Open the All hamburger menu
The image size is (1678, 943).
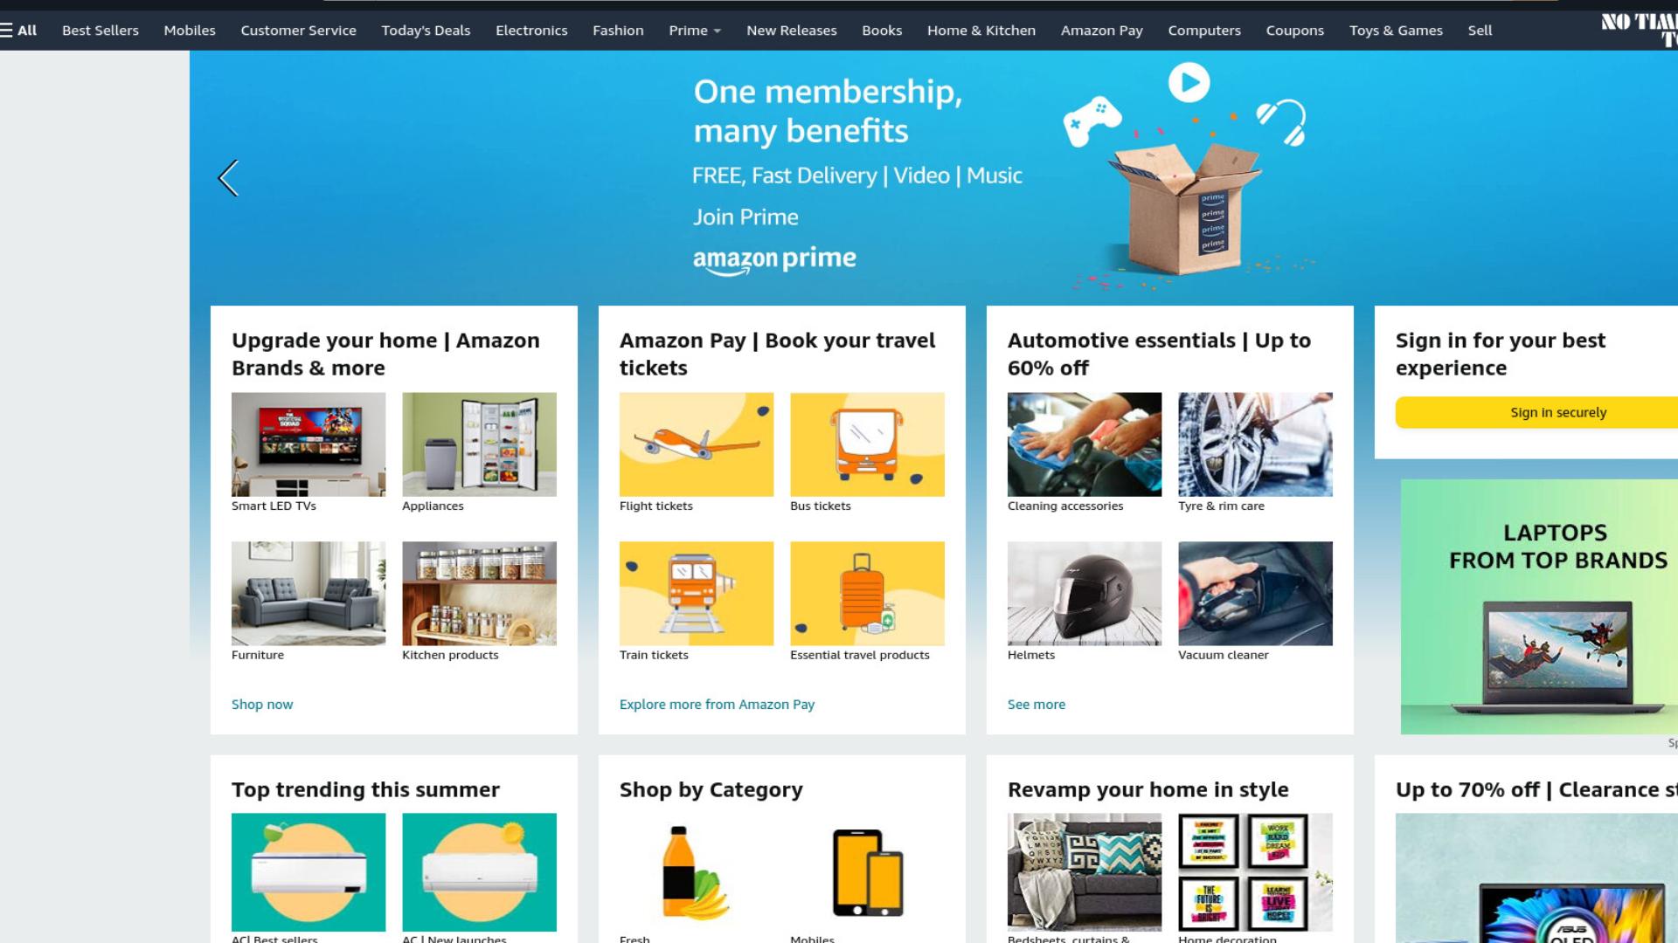point(18,31)
